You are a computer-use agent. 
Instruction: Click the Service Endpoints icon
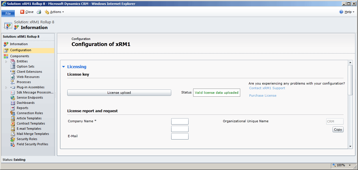tap(13, 98)
